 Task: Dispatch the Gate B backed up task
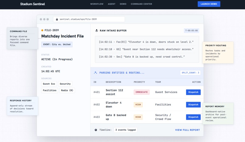[x=193, y=117]
